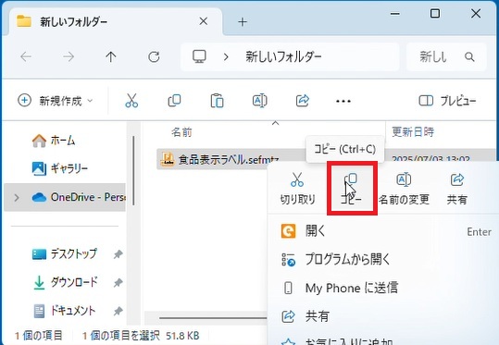Viewport: 499px width, 345px height.
Task: Go forward with the right arrow
Action: point(69,57)
